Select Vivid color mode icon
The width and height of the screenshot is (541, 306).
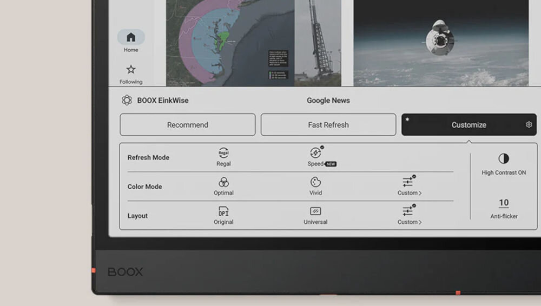316,182
